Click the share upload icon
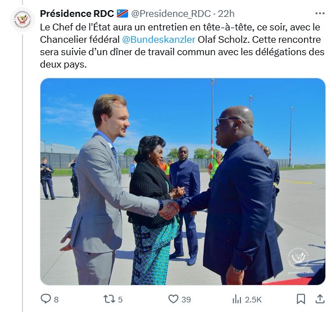 (320, 299)
